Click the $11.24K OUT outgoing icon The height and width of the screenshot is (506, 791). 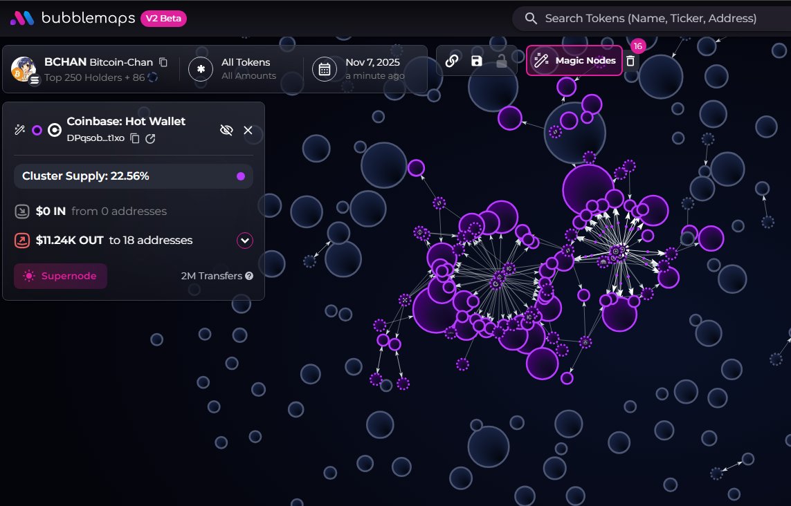[x=22, y=241]
